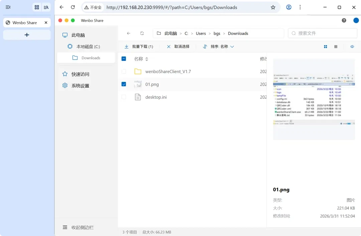Click the desktop.ini file icon
361x236 pixels.
click(138, 97)
